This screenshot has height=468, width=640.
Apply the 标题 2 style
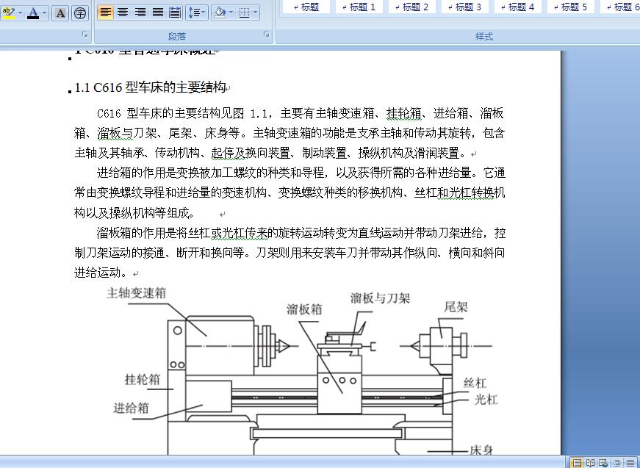[x=412, y=7]
